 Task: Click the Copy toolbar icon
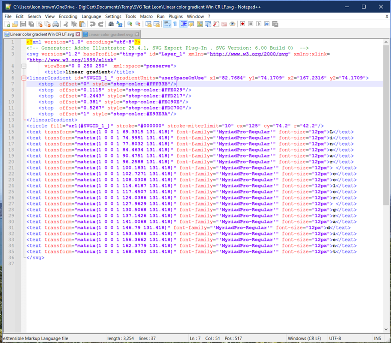[74, 24]
